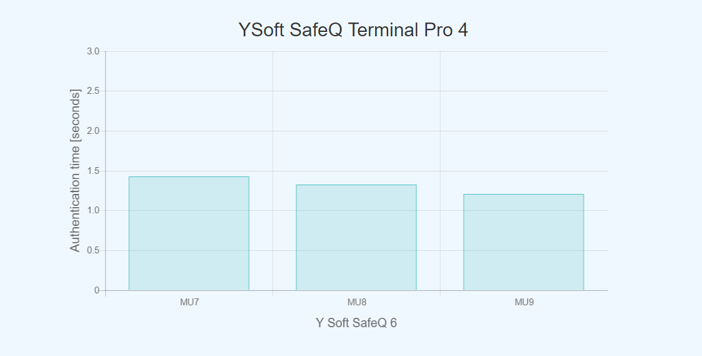Image resolution: width=702 pixels, height=356 pixels.
Task: Click the horizontal gridline at the 2.5 level
Action: point(356,91)
